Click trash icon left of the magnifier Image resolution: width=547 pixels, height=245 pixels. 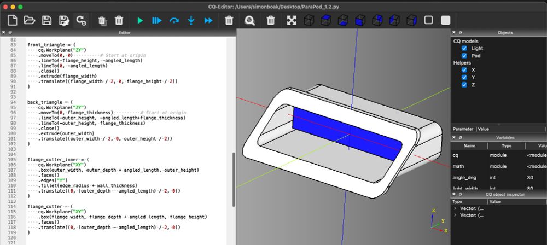[229, 21]
